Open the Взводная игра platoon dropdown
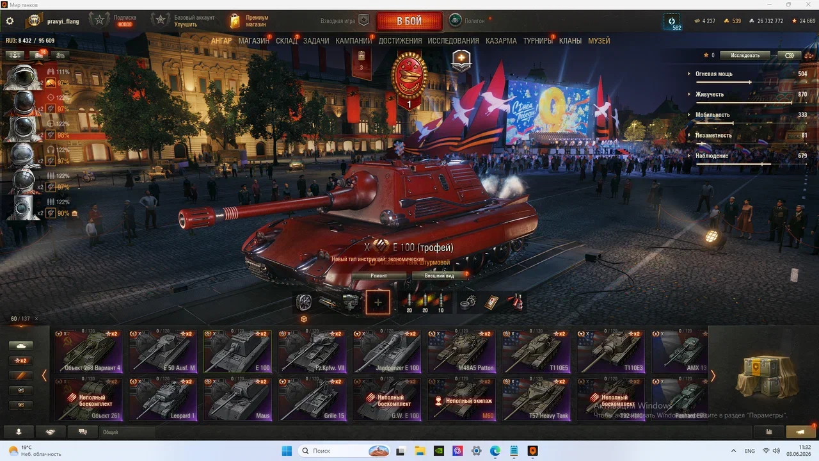The height and width of the screenshot is (461, 819). pos(345,20)
